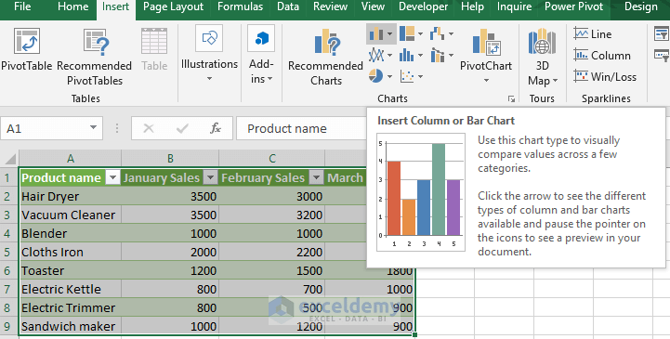Select Electric Trimmer's January value 800

[x=170, y=307]
